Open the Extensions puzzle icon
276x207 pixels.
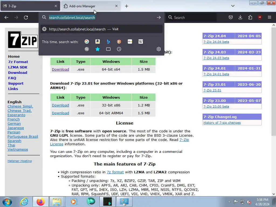click(250, 17)
